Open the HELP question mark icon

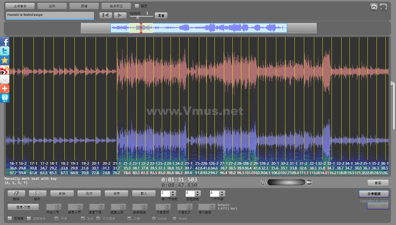coord(5,98)
